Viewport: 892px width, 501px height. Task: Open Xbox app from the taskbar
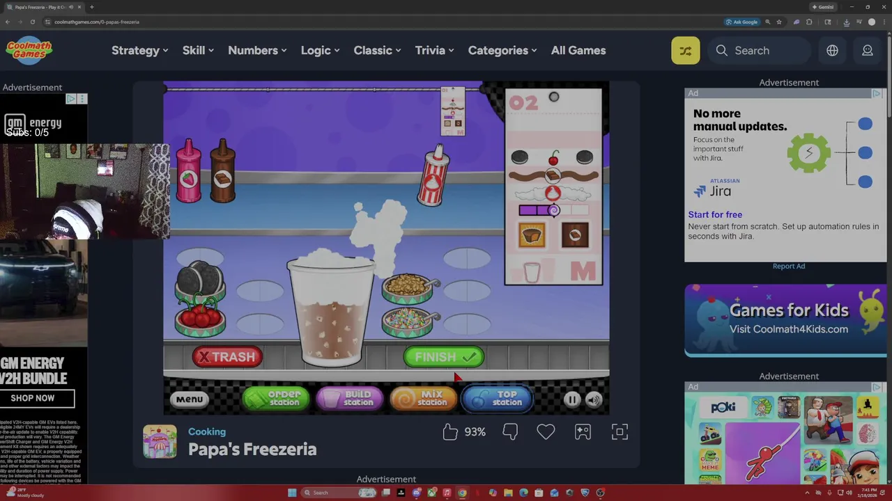432,493
